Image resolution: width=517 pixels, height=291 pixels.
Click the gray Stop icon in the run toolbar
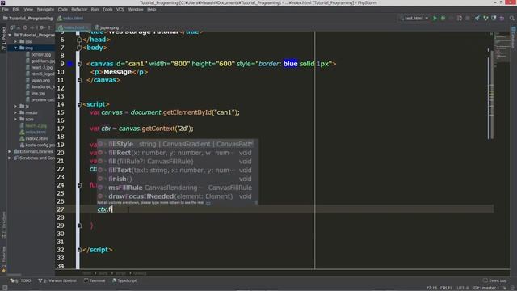click(x=468, y=18)
